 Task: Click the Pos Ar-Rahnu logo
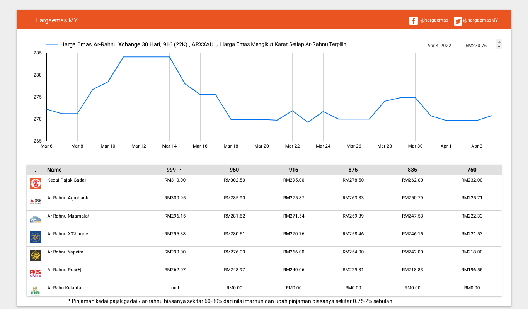pyautogui.click(x=35, y=273)
